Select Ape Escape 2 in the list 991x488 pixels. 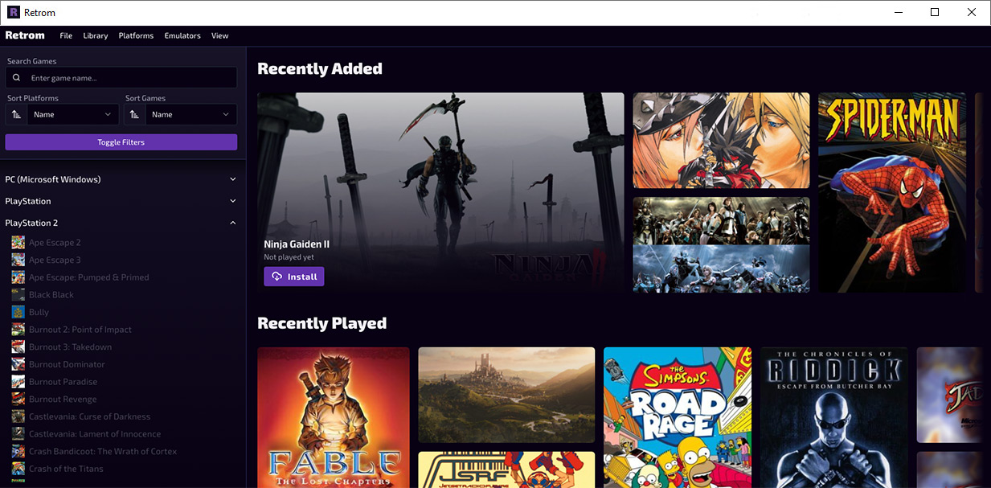click(55, 242)
